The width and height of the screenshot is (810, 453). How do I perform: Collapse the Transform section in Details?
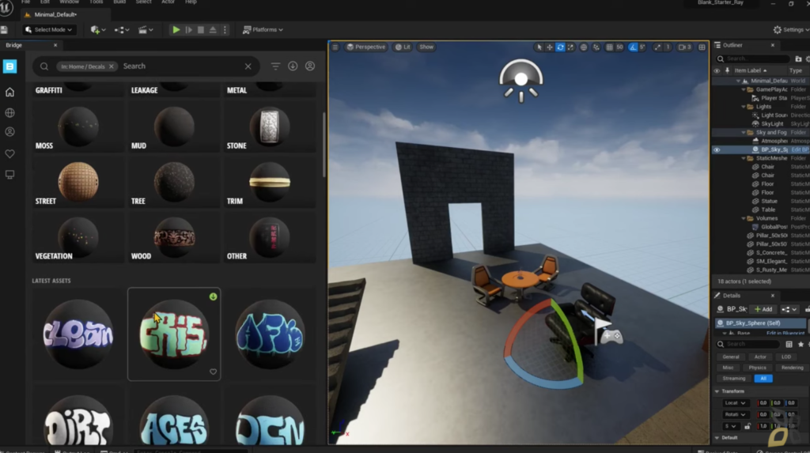tap(717, 391)
